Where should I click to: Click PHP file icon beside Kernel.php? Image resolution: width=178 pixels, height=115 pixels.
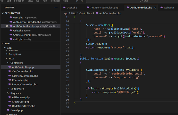pyautogui.click(x=8, y=110)
